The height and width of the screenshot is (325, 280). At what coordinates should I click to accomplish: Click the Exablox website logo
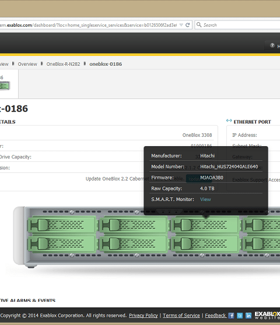pyautogui.click(x=267, y=316)
